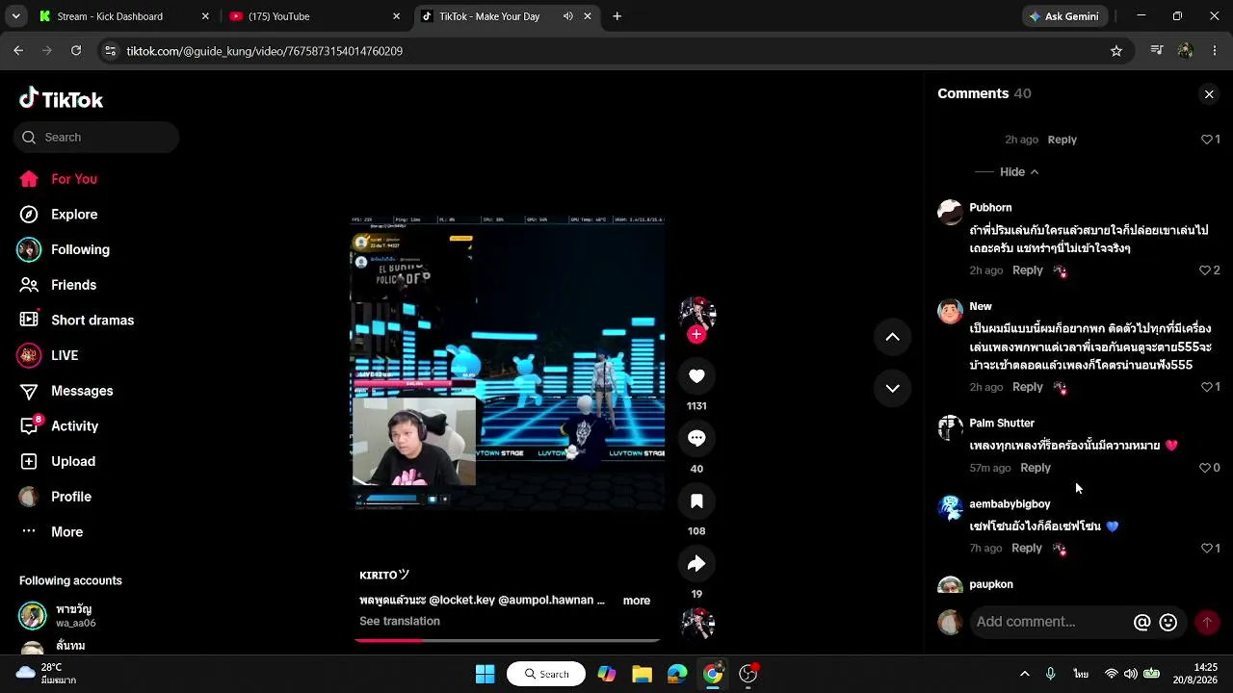The height and width of the screenshot is (693, 1233).
Task: Reload the current page
Action: [76, 51]
